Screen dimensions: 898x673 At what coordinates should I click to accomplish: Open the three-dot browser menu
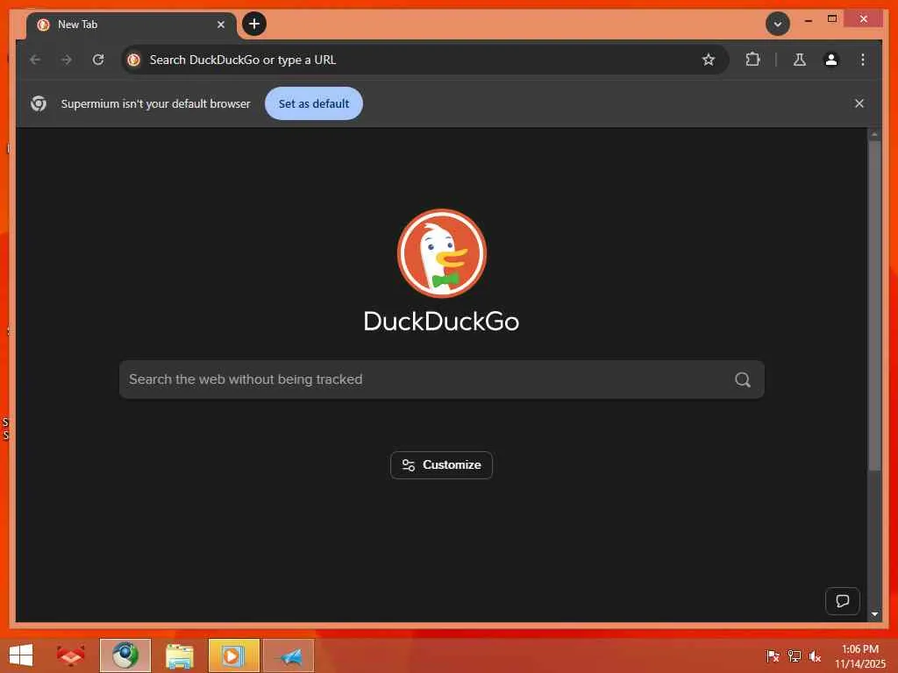click(x=863, y=60)
